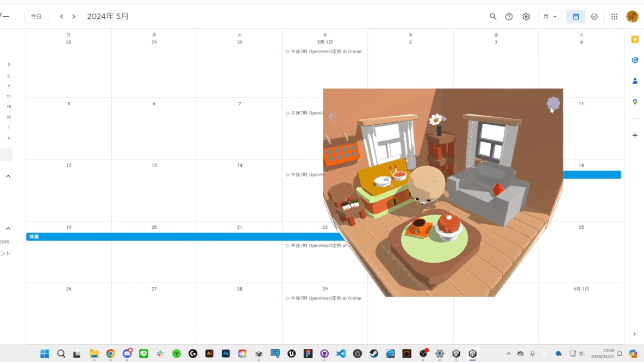Launch Adobe Photoshop from taskbar
The height and width of the screenshot is (362, 644).
pyautogui.click(x=226, y=354)
